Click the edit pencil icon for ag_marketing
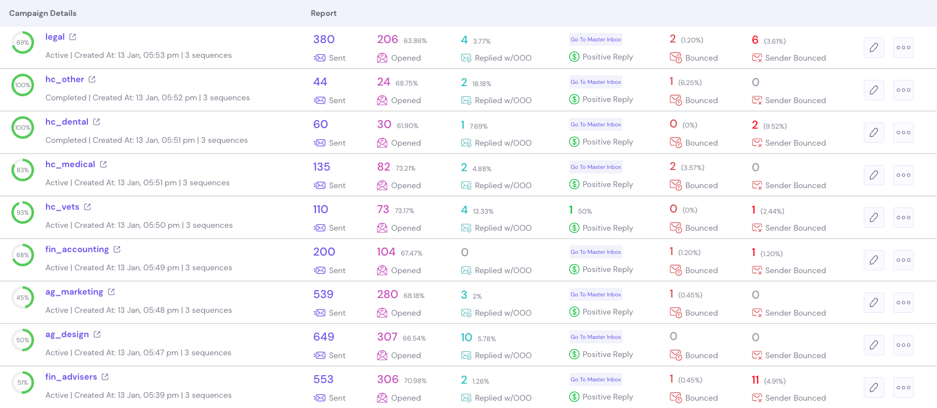This screenshot has width=937, height=408. 873,302
